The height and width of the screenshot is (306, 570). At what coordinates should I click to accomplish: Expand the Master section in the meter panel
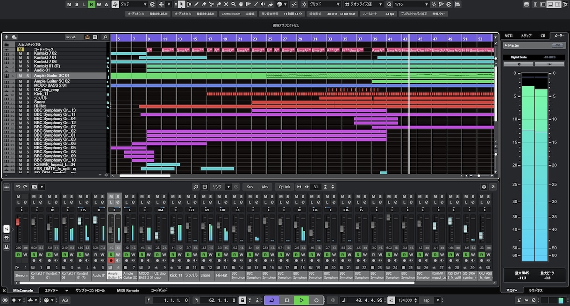point(505,45)
